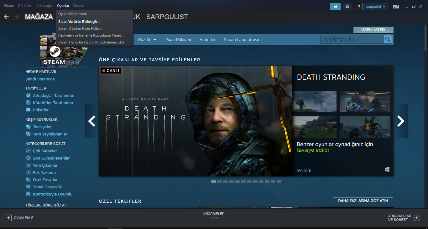Click the Kontrolcüyle Uyumlu gamepad icon
This screenshot has width=428, height=229.
(x=28, y=194)
